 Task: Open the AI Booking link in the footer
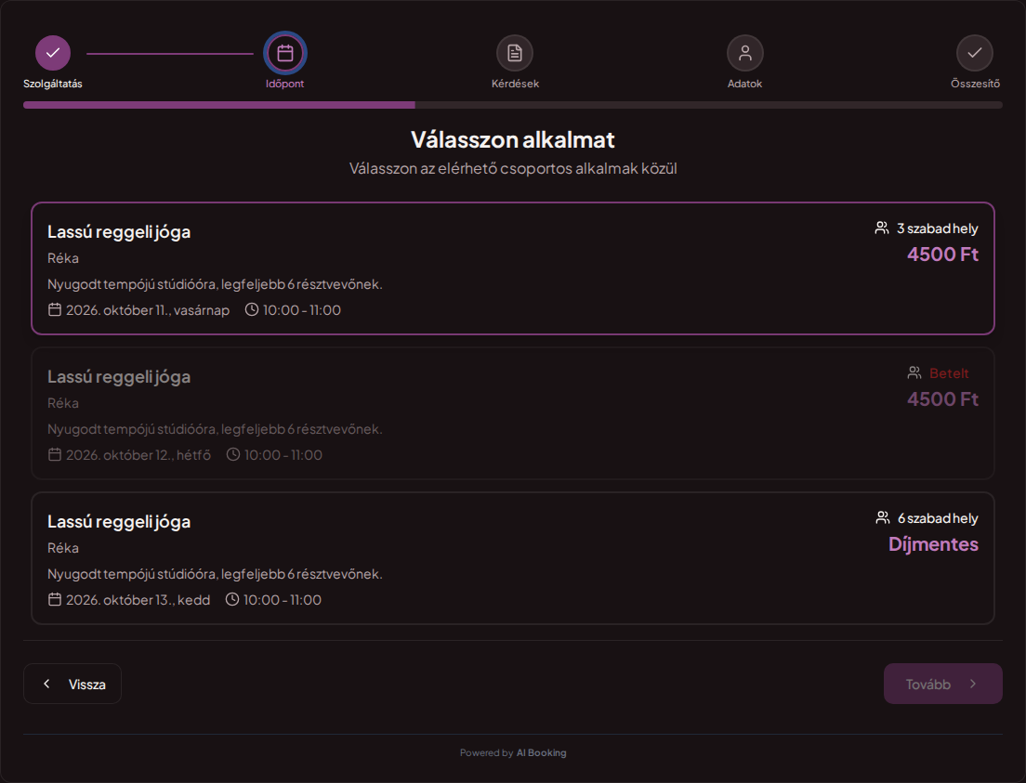541,753
